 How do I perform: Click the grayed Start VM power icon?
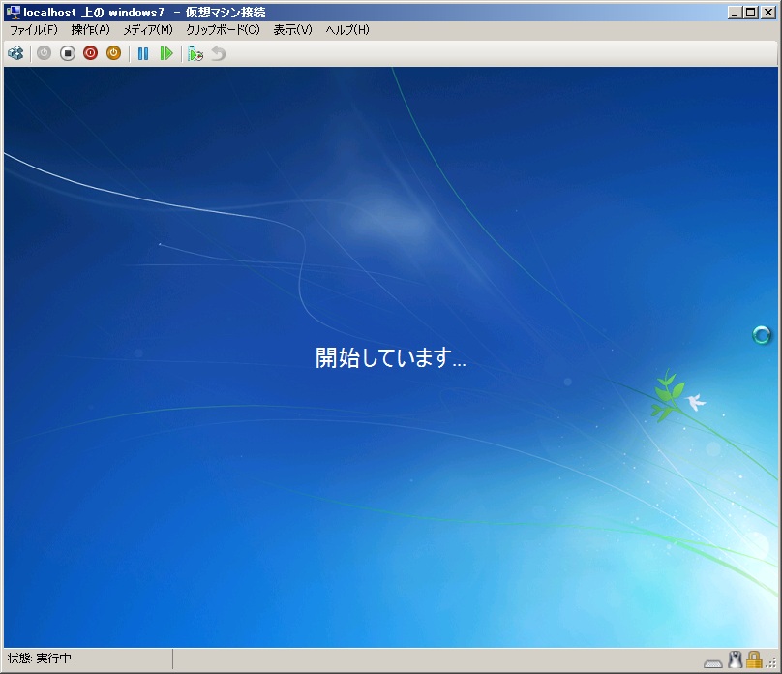(45, 53)
